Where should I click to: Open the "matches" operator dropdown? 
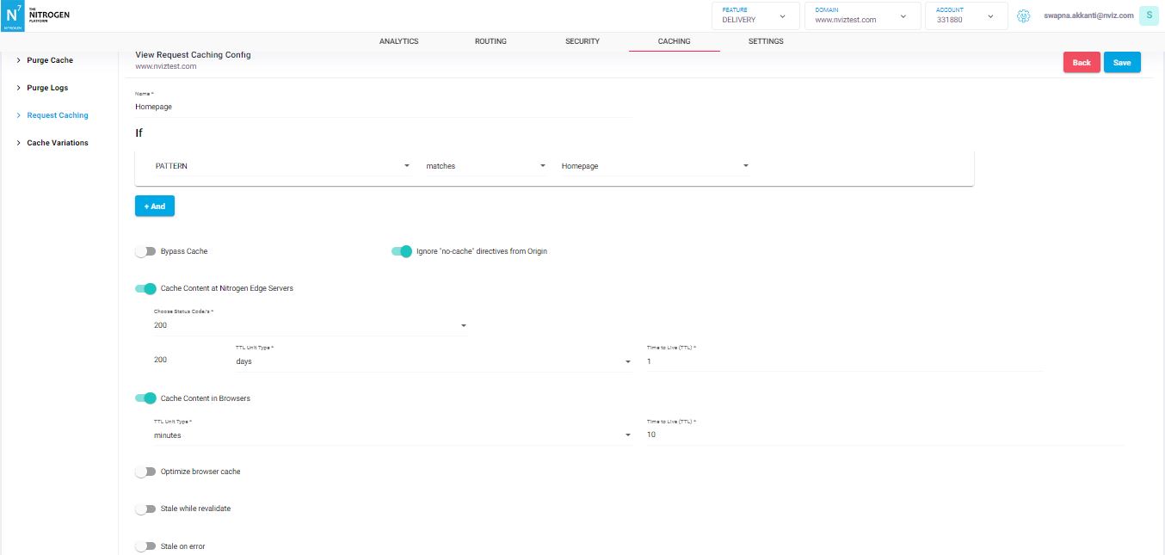pos(486,166)
